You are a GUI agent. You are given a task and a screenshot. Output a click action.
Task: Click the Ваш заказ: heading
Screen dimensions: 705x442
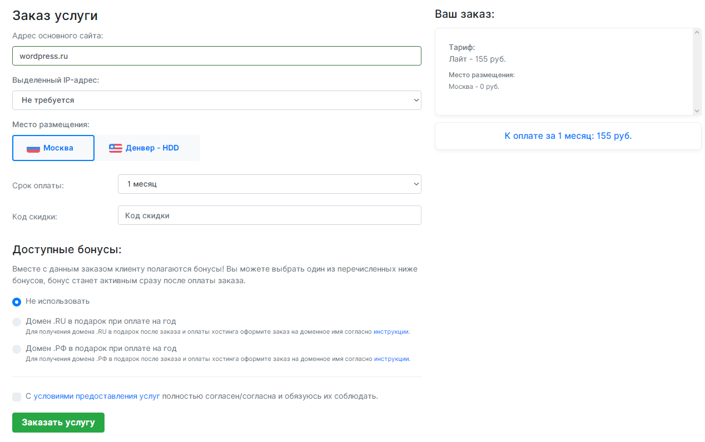465,14
